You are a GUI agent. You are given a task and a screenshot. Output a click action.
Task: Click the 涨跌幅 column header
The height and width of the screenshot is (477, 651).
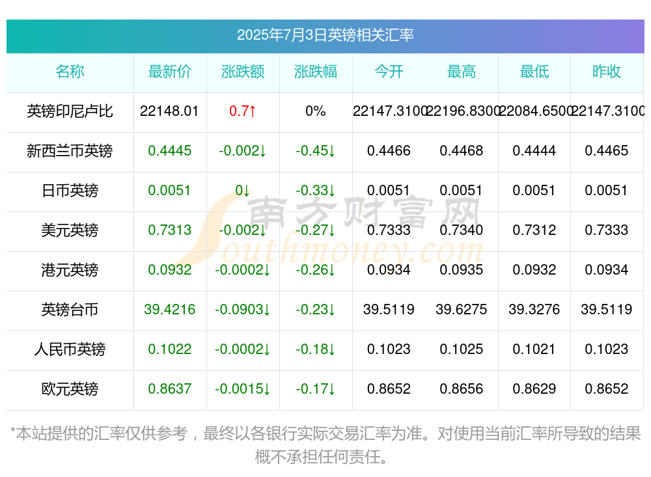pyautogui.click(x=316, y=72)
